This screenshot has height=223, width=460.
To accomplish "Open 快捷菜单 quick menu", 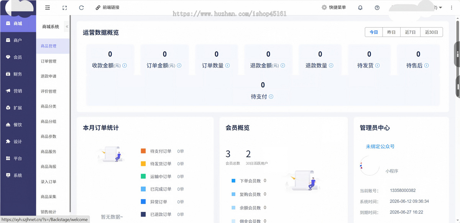I will [333, 7].
